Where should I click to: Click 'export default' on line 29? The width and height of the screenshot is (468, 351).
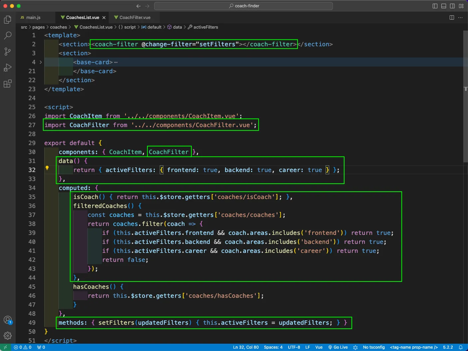point(70,143)
